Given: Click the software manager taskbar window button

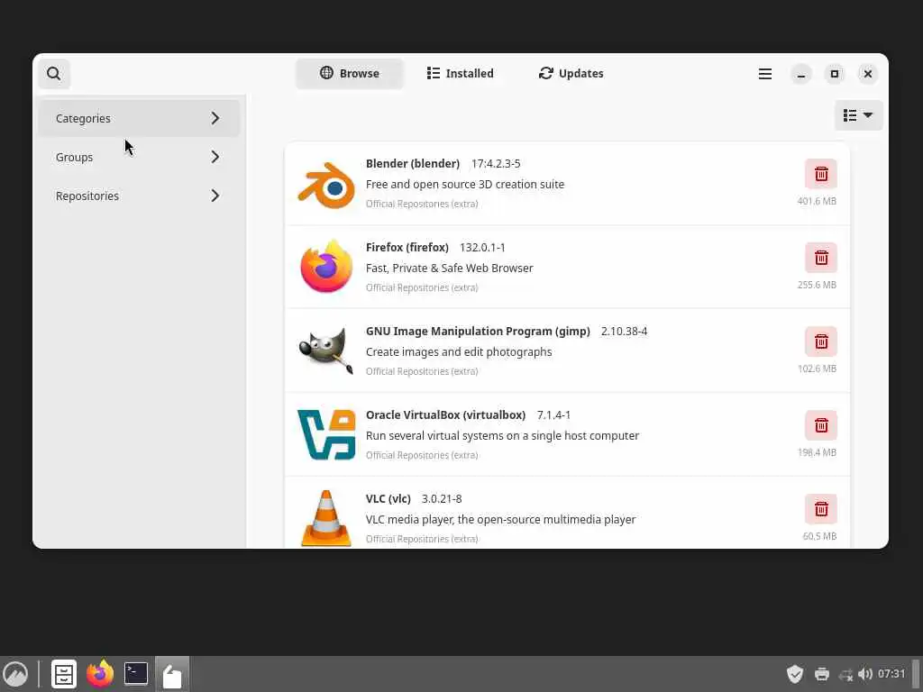Looking at the screenshot, I should [x=172, y=674].
